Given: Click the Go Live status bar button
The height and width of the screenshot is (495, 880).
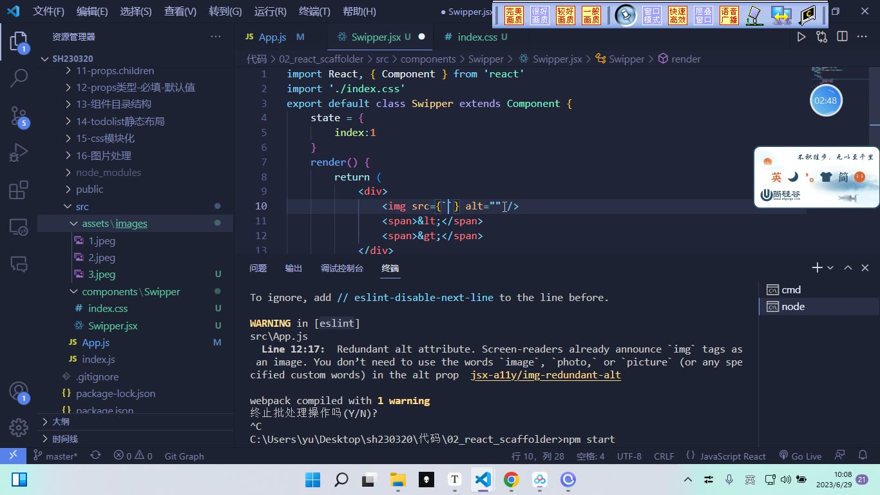Looking at the screenshot, I should pos(800,456).
